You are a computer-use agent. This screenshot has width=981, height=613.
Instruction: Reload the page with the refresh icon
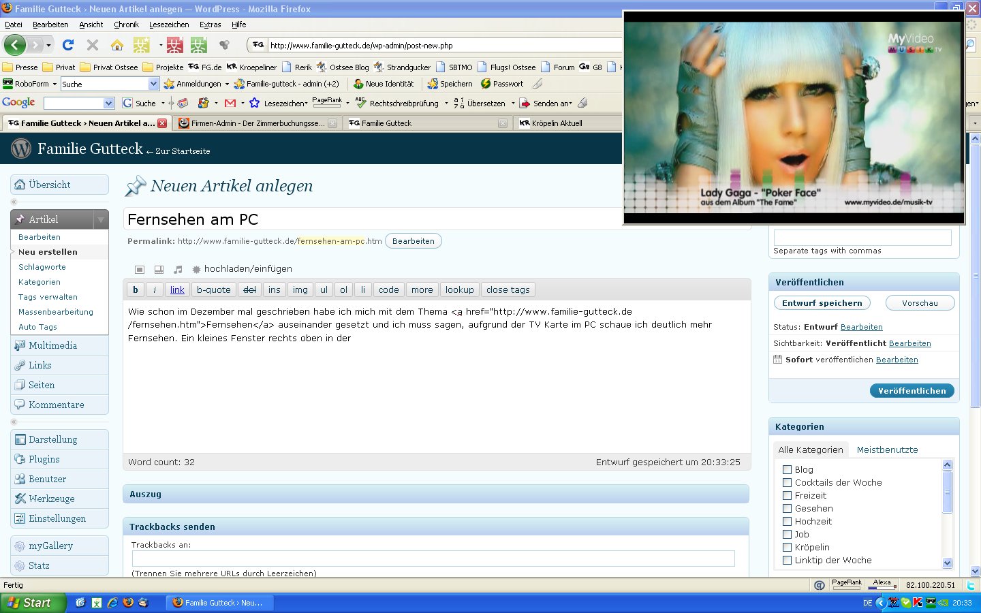(68, 45)
